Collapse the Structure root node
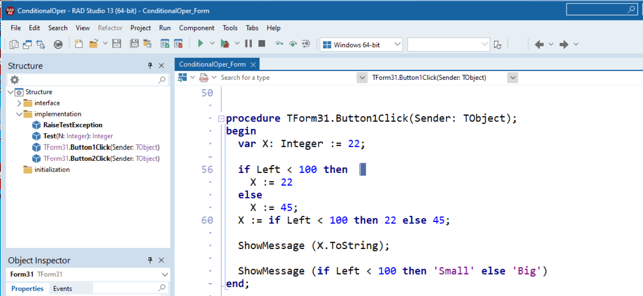The image size is (643, 296). [x=11, y=92]
